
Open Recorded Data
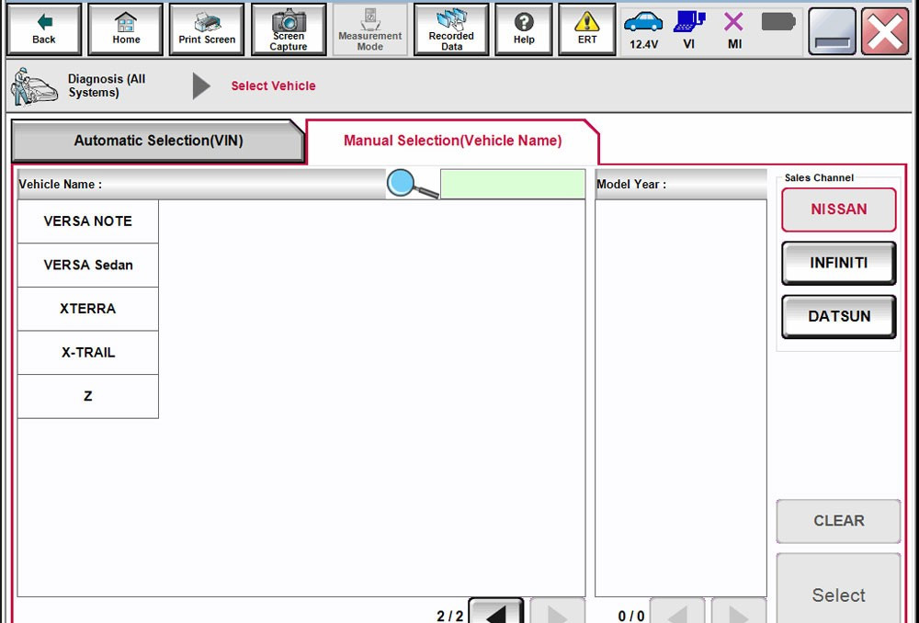(451, 28)
